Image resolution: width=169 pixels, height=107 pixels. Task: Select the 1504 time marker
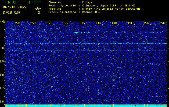66,23
